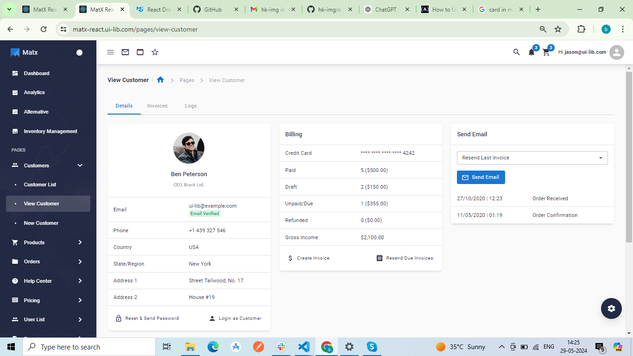Open the shopping cart icon
The image size is (633, 356).
546,52
